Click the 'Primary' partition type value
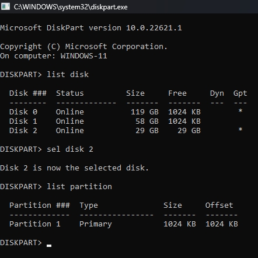 click(96, 224)
